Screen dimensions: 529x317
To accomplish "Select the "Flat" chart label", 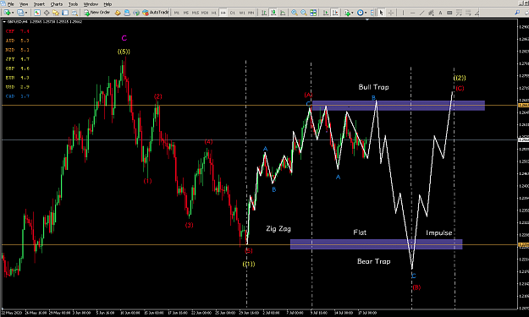I will [x=360, y=232].
